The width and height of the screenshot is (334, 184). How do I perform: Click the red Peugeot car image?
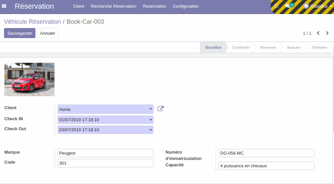point(29,79)
